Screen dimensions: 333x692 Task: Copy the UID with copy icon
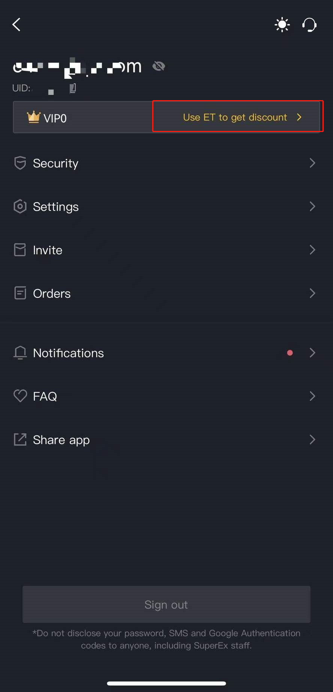click(x=73, y=88)
